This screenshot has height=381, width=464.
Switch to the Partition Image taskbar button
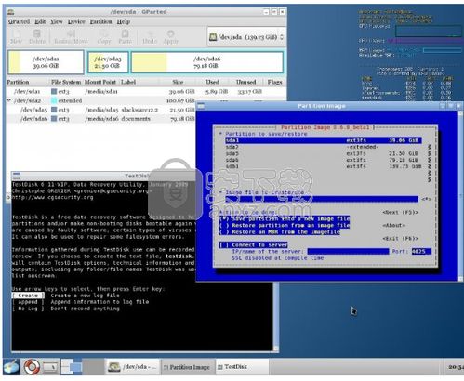[187, 367]
